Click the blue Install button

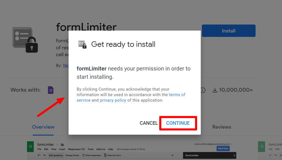point(229,31)
